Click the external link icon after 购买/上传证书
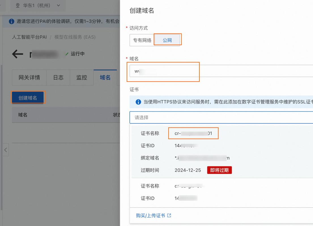The height and width of the screenshot is (226, 313). point(169,215)
